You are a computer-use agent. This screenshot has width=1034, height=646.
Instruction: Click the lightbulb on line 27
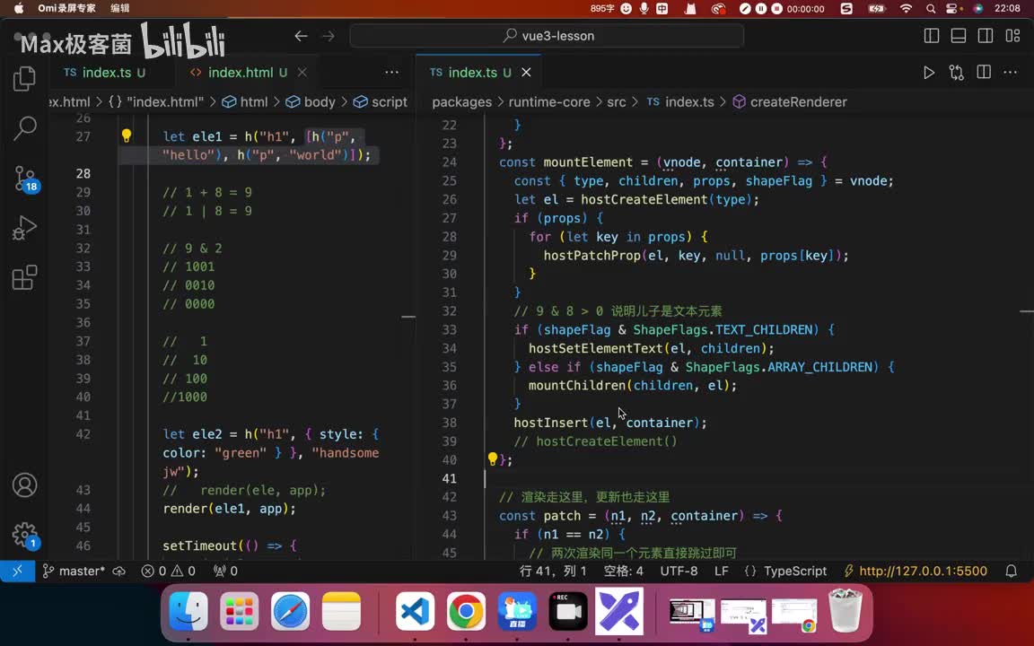pos(126,135)
